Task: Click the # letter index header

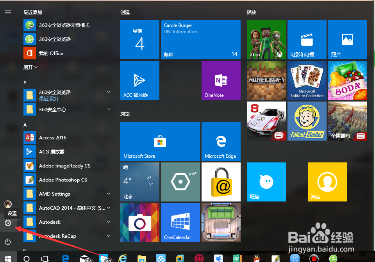Action: point(25,82)
